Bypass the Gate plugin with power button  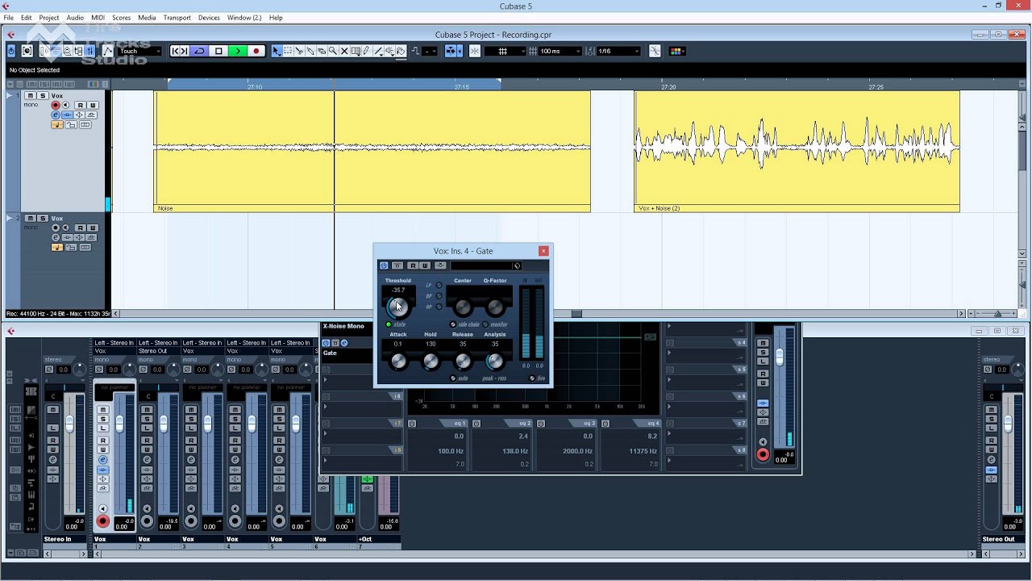[x=384, y=265]
